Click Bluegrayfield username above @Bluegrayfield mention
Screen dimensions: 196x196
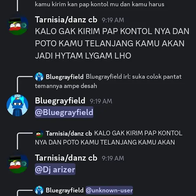coord(60,101)
